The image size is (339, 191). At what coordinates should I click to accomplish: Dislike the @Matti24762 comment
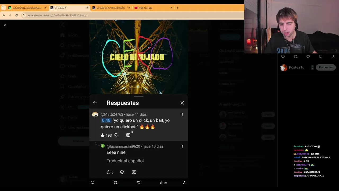(x=116, y=135)
